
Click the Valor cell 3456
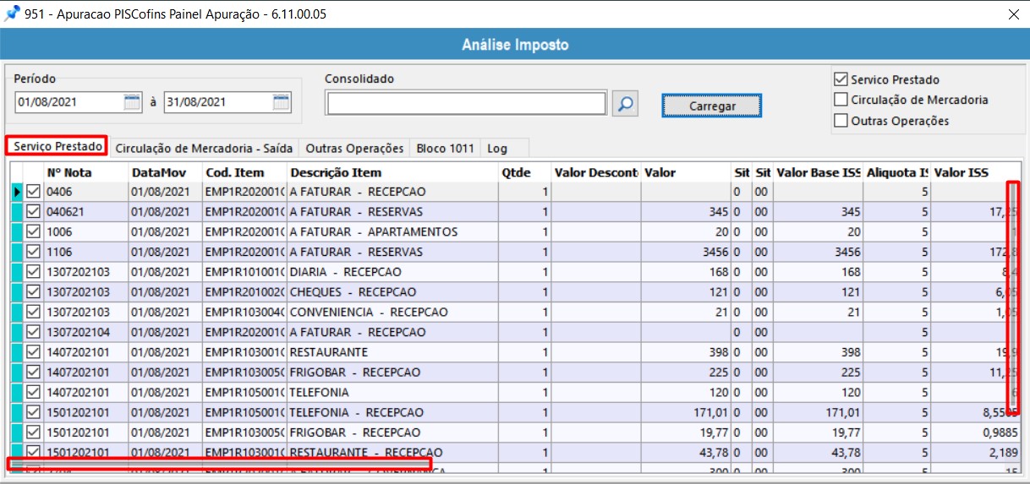[x=686, y=252]
